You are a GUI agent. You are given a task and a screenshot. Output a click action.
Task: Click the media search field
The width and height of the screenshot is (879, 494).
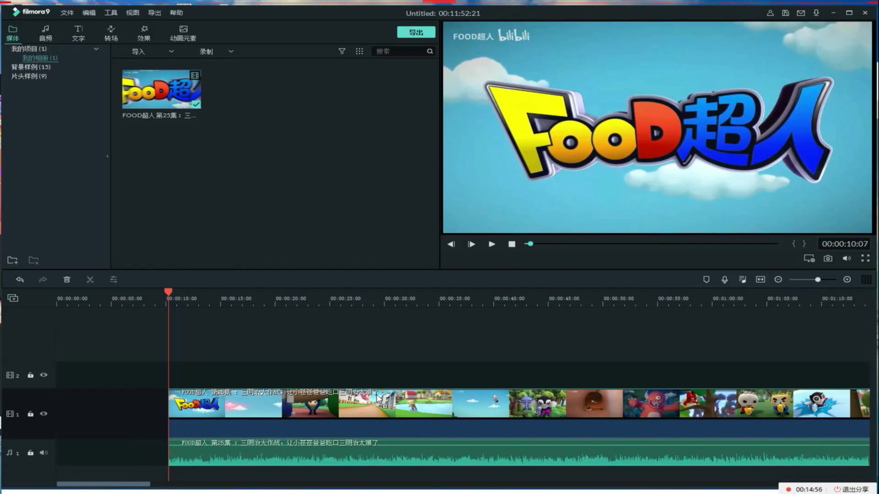[x=398, y=52]
